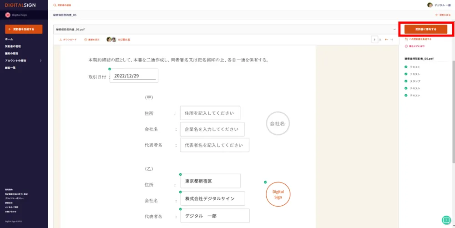This screenshot has height=228, width=455.
Task: Open 契約書の管理 in the sidebar
Action: [13, 46]
